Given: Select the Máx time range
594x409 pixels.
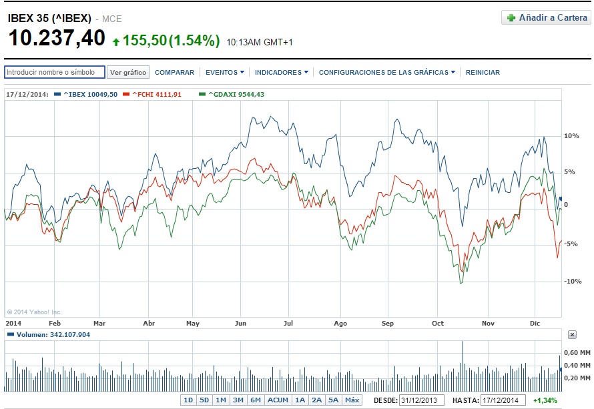Looking at the screenshot, I should [x=352, y=400].
